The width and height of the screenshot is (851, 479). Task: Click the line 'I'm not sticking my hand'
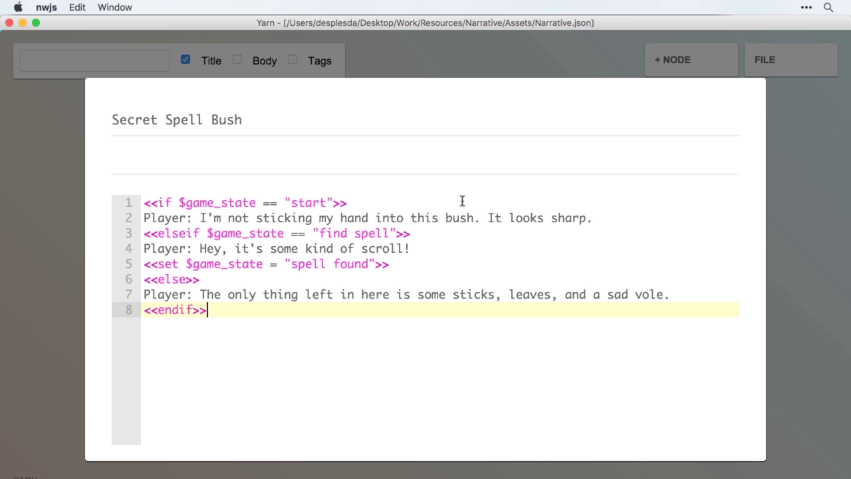click(x=368, y=218)
